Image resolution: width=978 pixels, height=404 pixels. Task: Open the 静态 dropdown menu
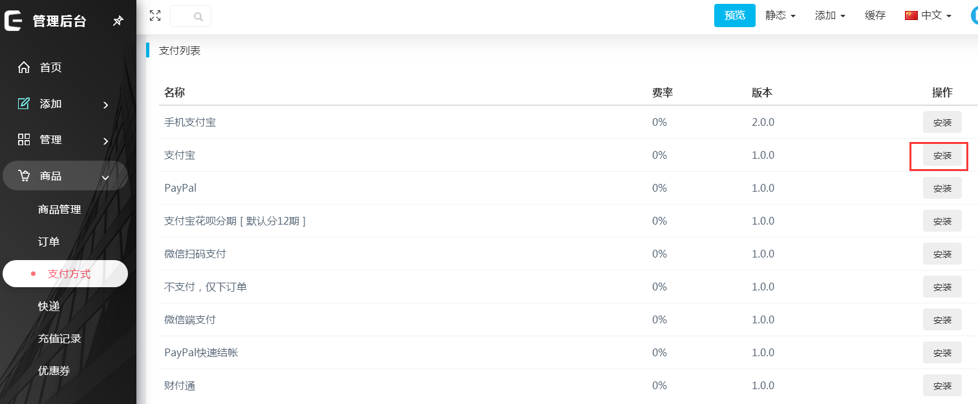[780, 15]
